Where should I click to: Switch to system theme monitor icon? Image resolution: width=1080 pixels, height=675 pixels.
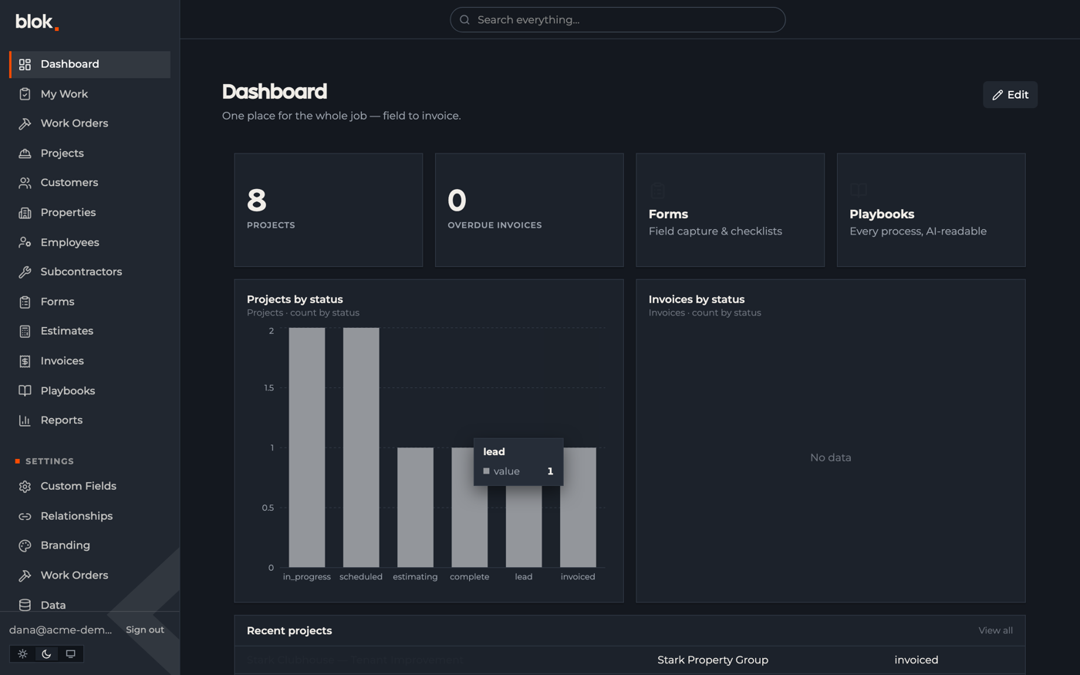pyautogui.click(x=70, y=653)
